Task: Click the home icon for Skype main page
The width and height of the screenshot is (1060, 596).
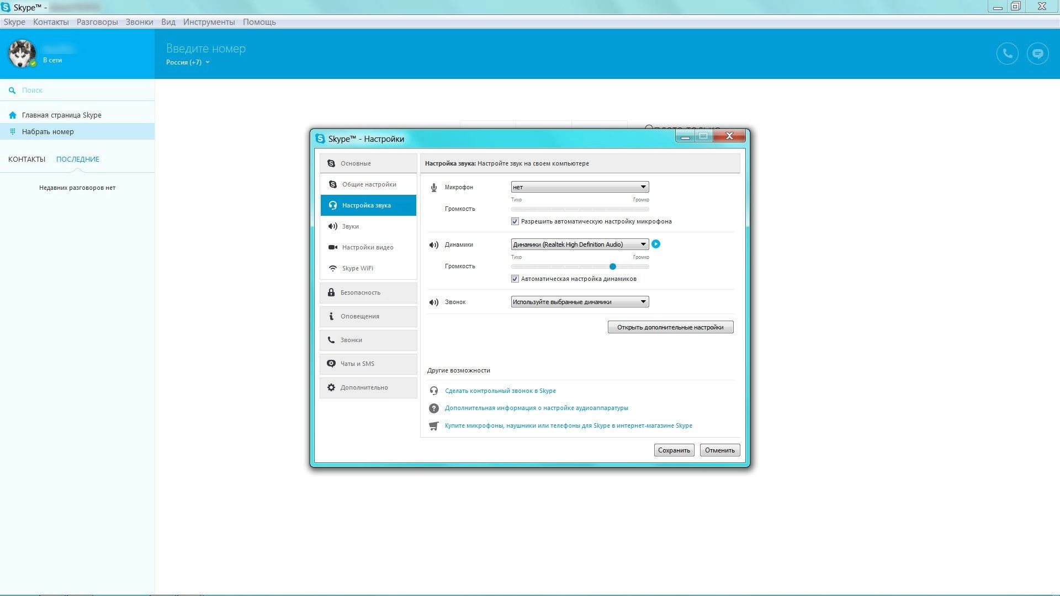Action: point(13,115)
